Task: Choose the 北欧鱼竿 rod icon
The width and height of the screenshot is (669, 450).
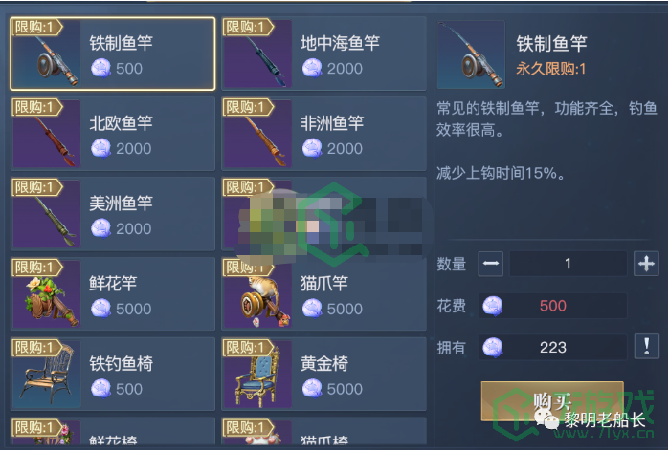Action: click(x=47, y=134)
